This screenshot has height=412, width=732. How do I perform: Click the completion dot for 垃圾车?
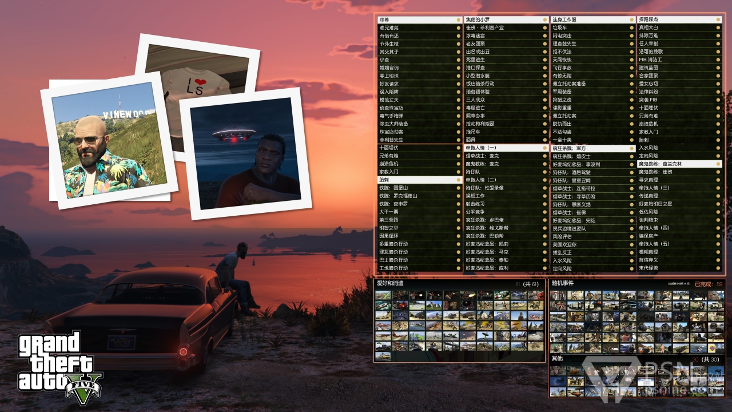631,27
